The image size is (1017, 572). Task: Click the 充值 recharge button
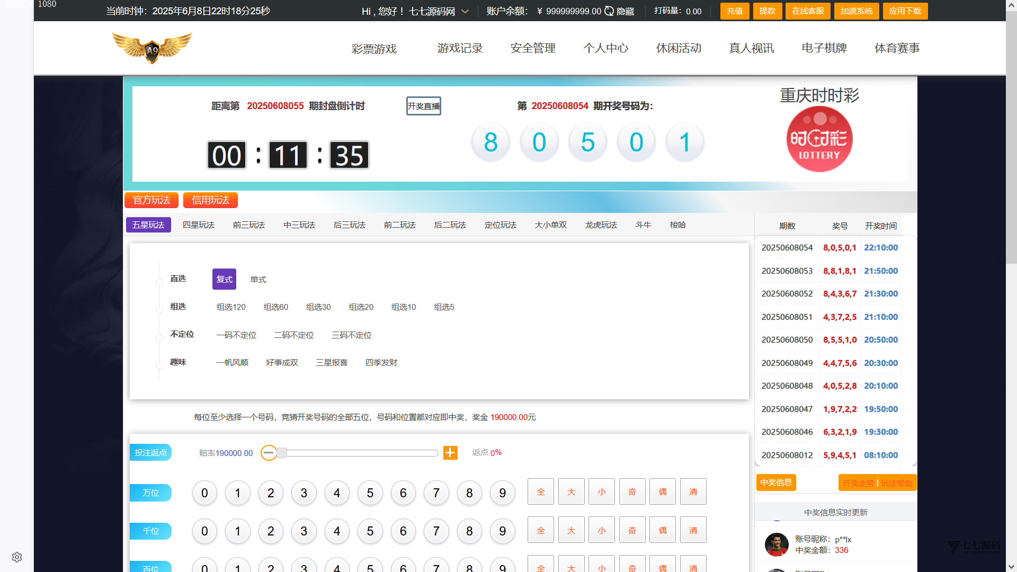coord(734,11)
